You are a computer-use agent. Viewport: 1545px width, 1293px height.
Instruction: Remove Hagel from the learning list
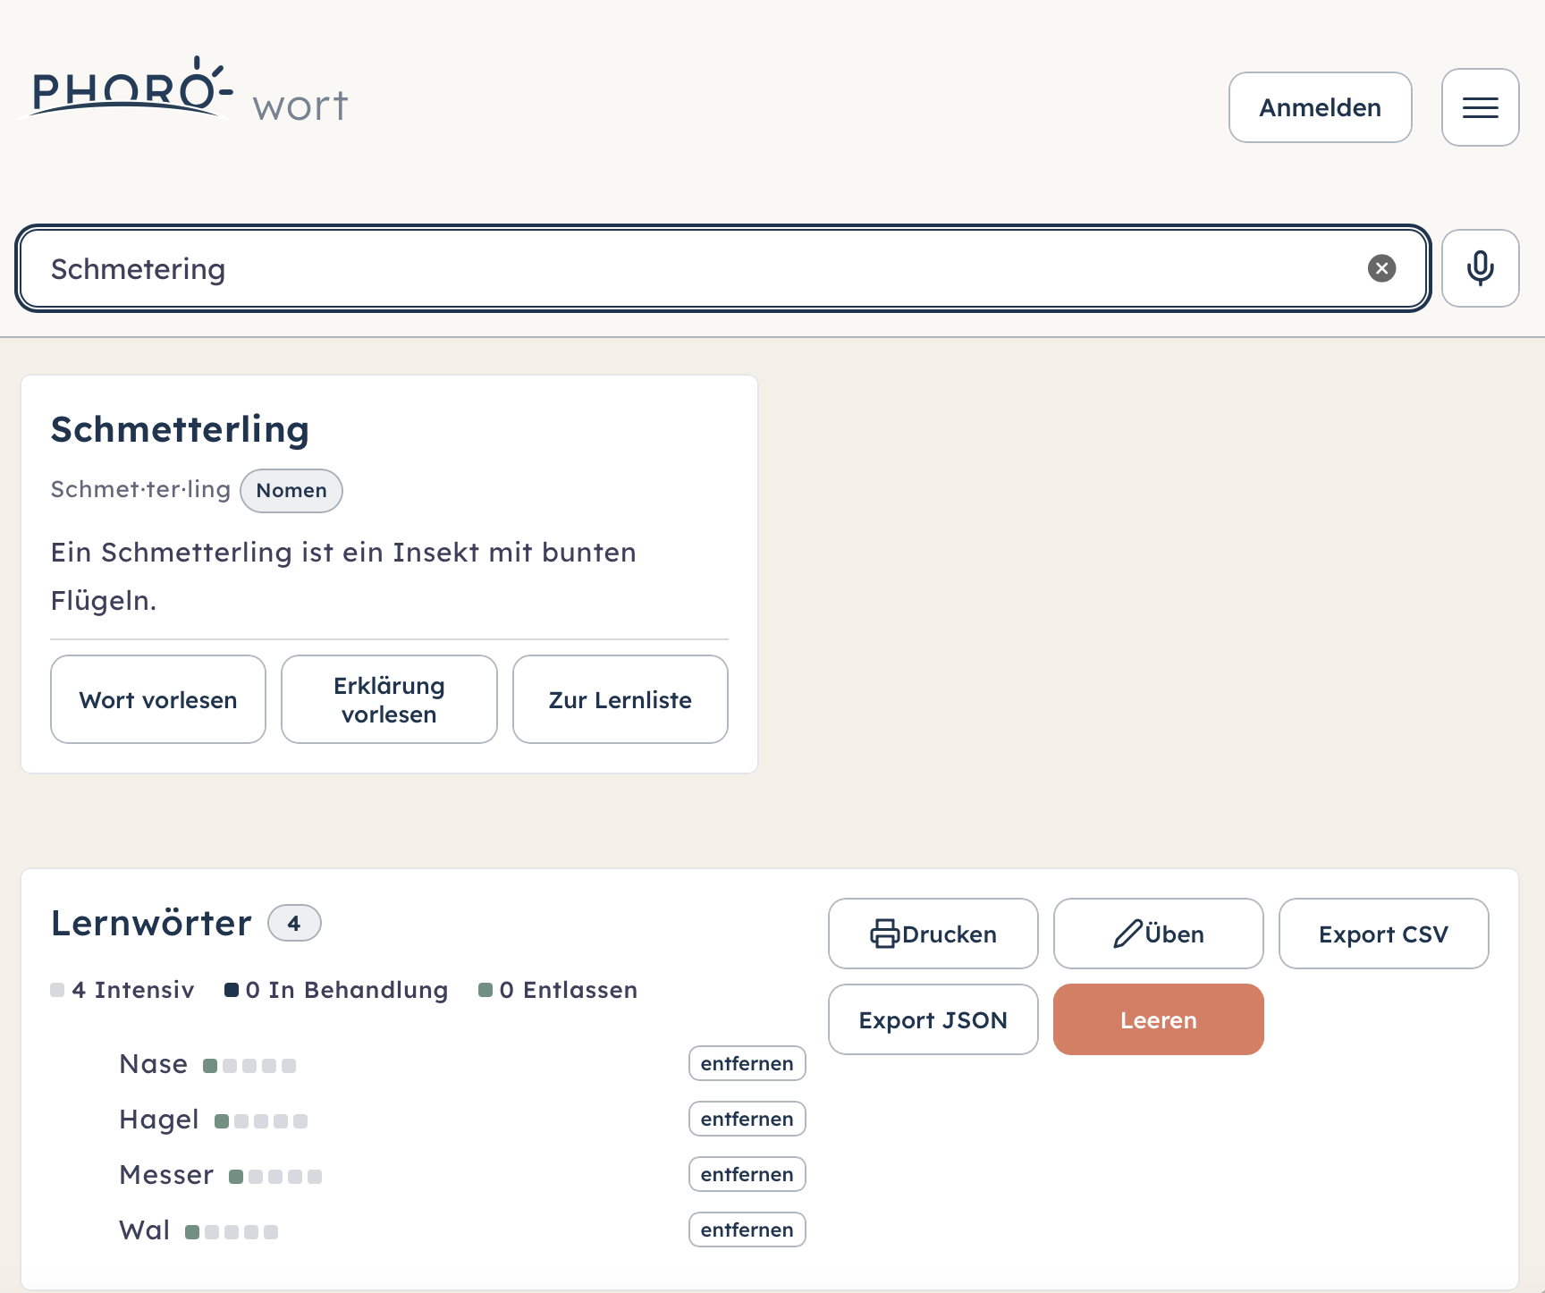(x=747, y=1119)
